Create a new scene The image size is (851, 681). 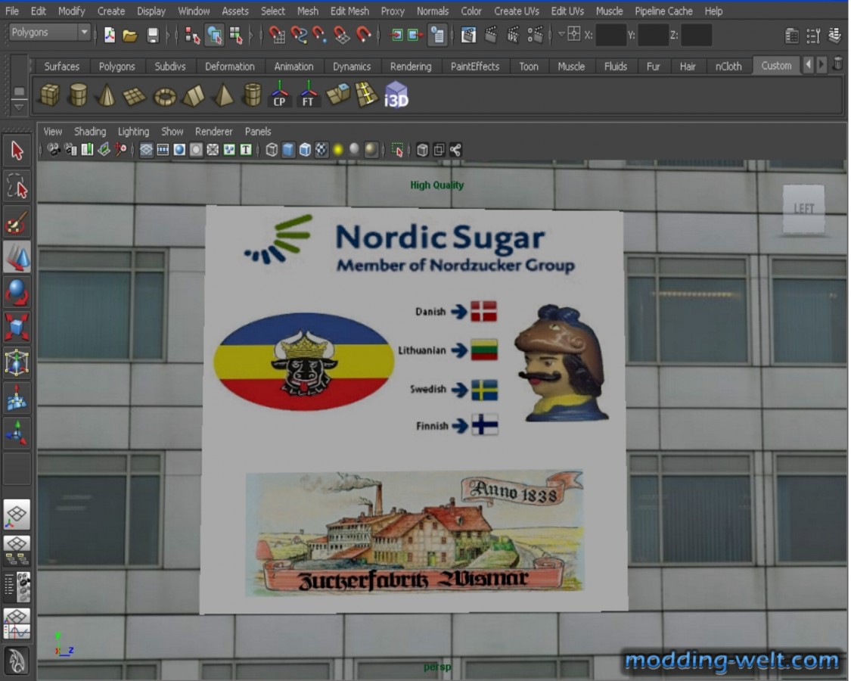pyautogui.click(x=109, y=36)
